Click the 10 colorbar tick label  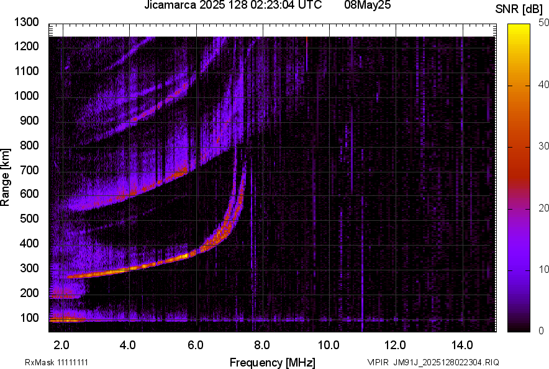(x=543, y=269)
